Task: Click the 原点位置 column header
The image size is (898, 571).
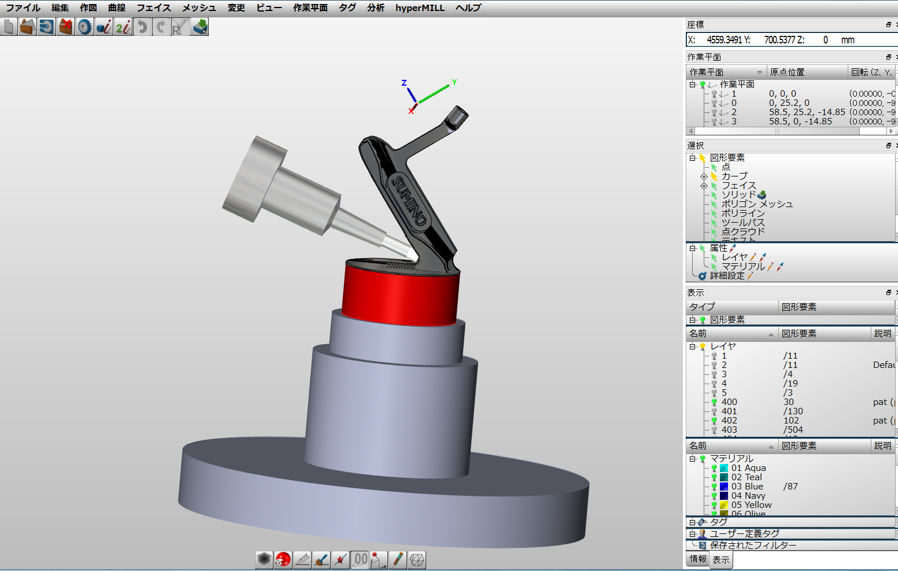Action: tap(807, 72)
